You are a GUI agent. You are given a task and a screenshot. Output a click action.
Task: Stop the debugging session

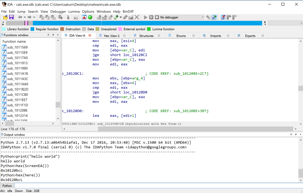point(156,17)
